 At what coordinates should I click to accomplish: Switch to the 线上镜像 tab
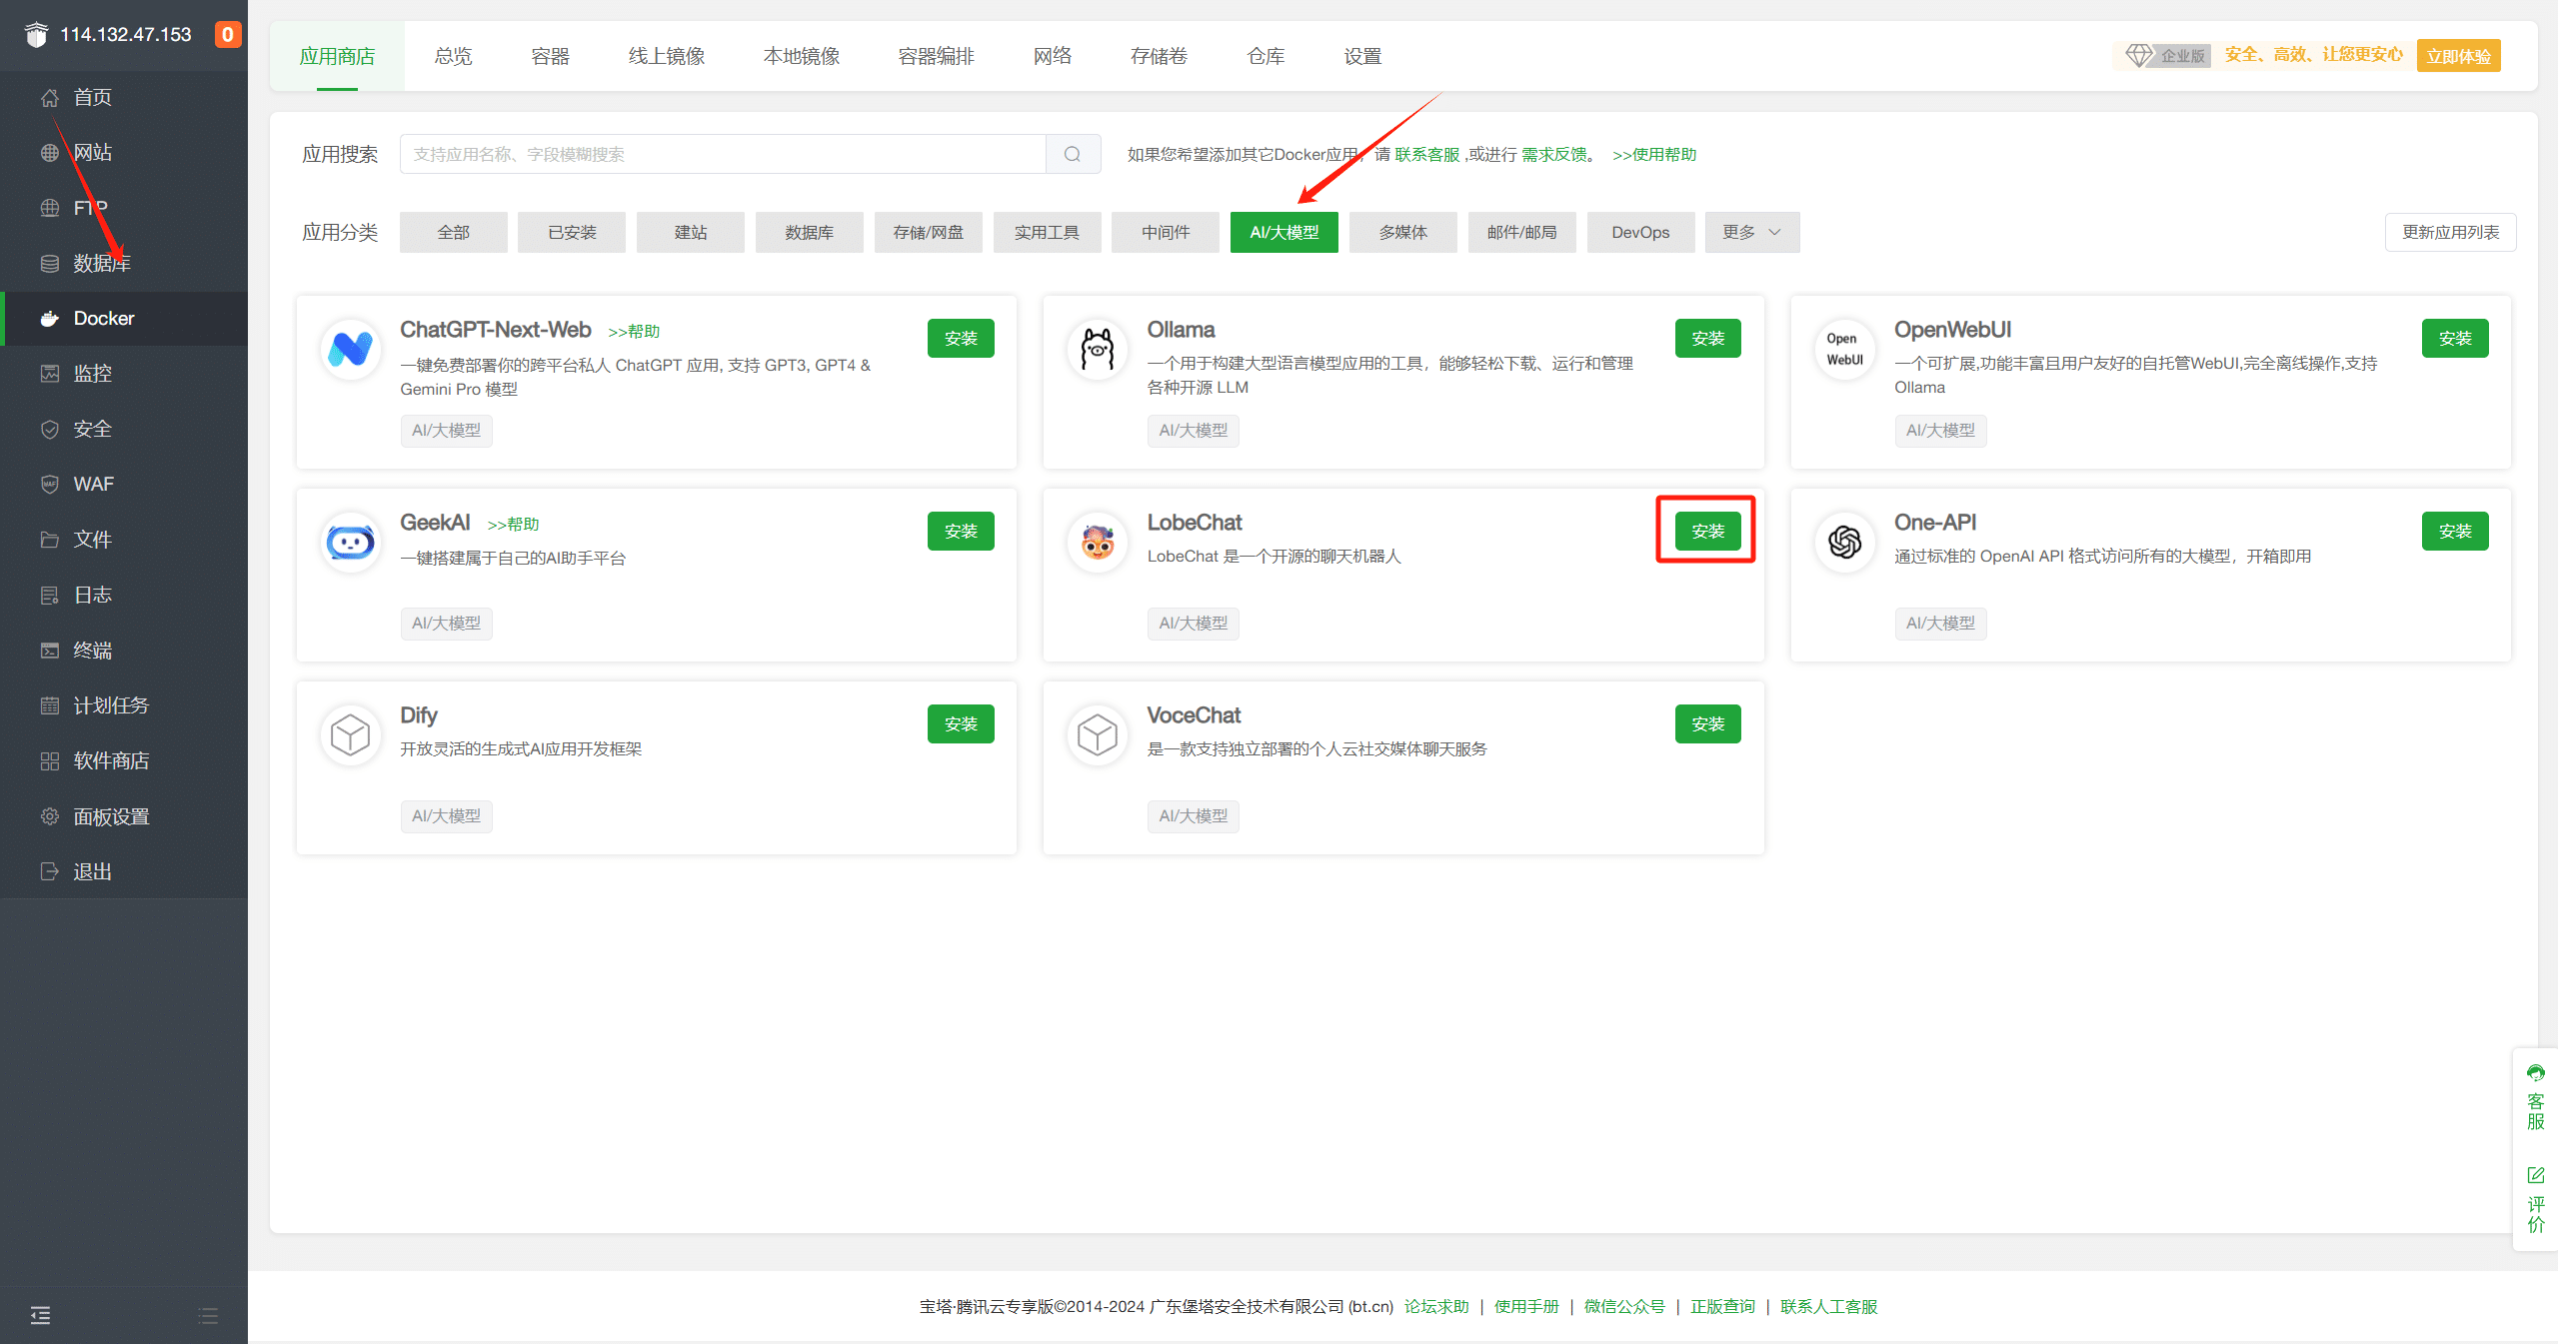[x=665, y=56]
